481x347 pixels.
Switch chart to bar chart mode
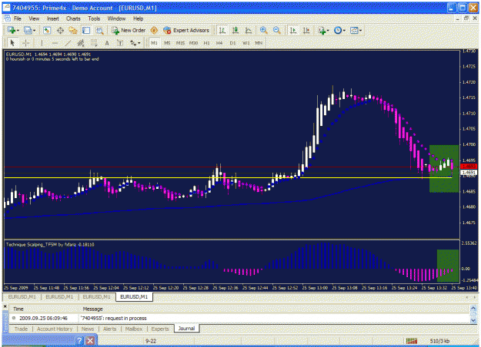point(222,30)
